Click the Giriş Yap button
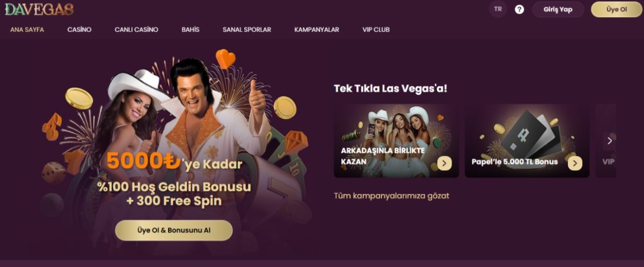 [x=558, y=9]
